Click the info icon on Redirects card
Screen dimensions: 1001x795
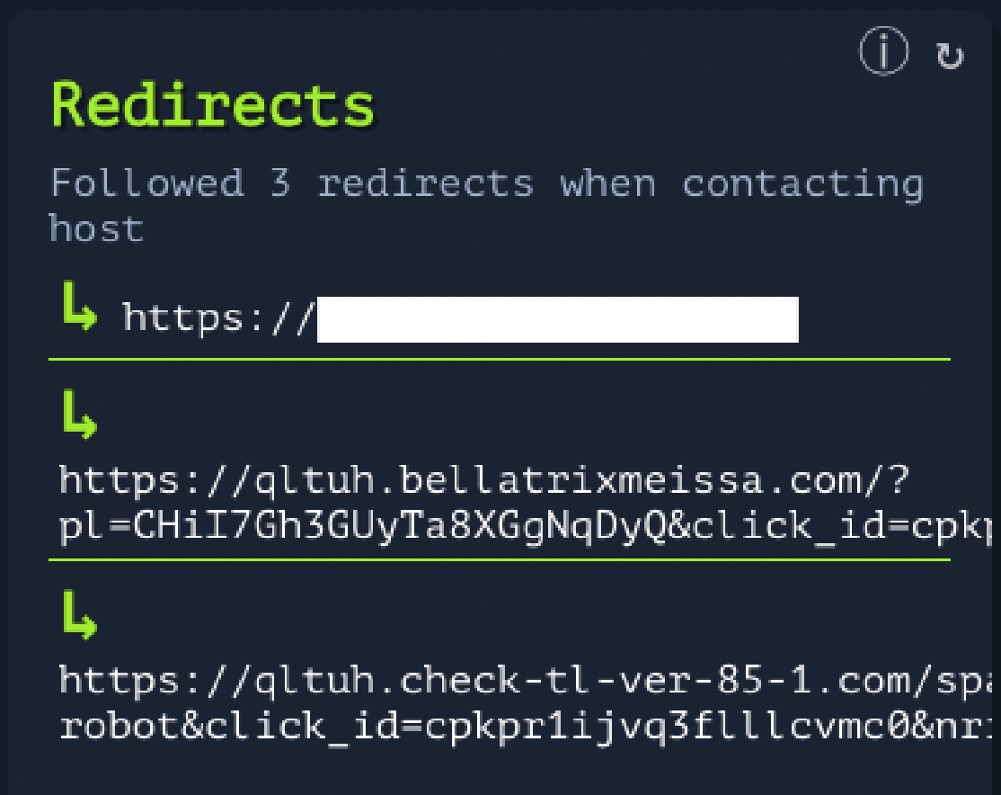[883, 53]
